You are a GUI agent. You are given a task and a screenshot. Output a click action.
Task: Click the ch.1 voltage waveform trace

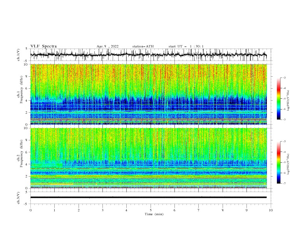coord(148,55)
